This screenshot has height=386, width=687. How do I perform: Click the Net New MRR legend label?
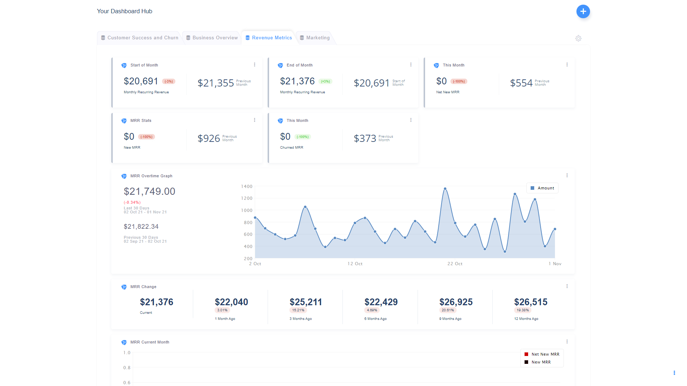(545, 354)
